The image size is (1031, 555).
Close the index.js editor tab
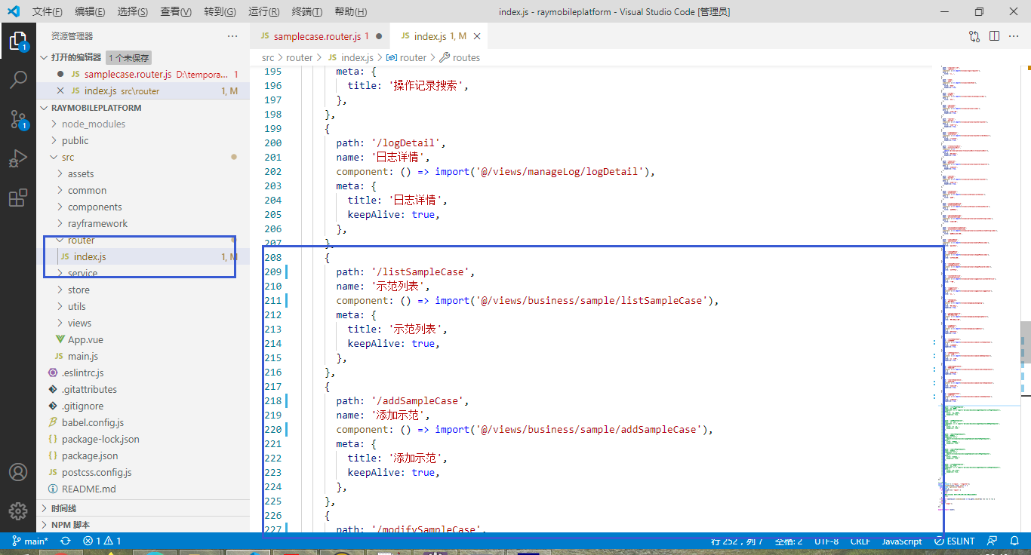[x=477, y=36]
